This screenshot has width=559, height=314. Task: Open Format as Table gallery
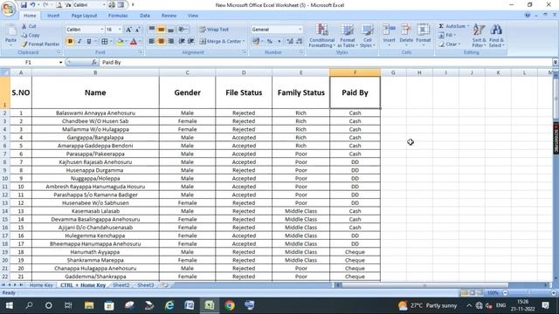click(x=348, y=35)
